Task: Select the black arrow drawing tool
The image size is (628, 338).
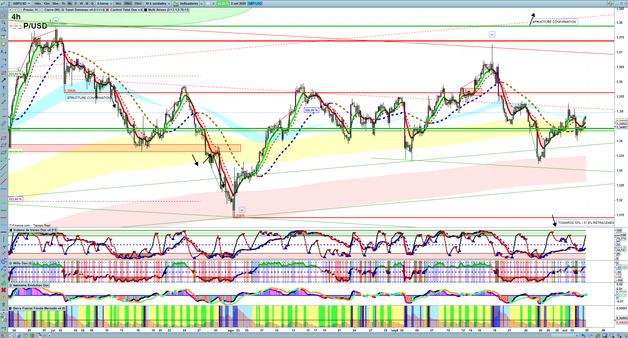Action: pos(4,80)
